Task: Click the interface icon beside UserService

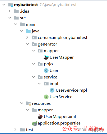Action: 46,97
